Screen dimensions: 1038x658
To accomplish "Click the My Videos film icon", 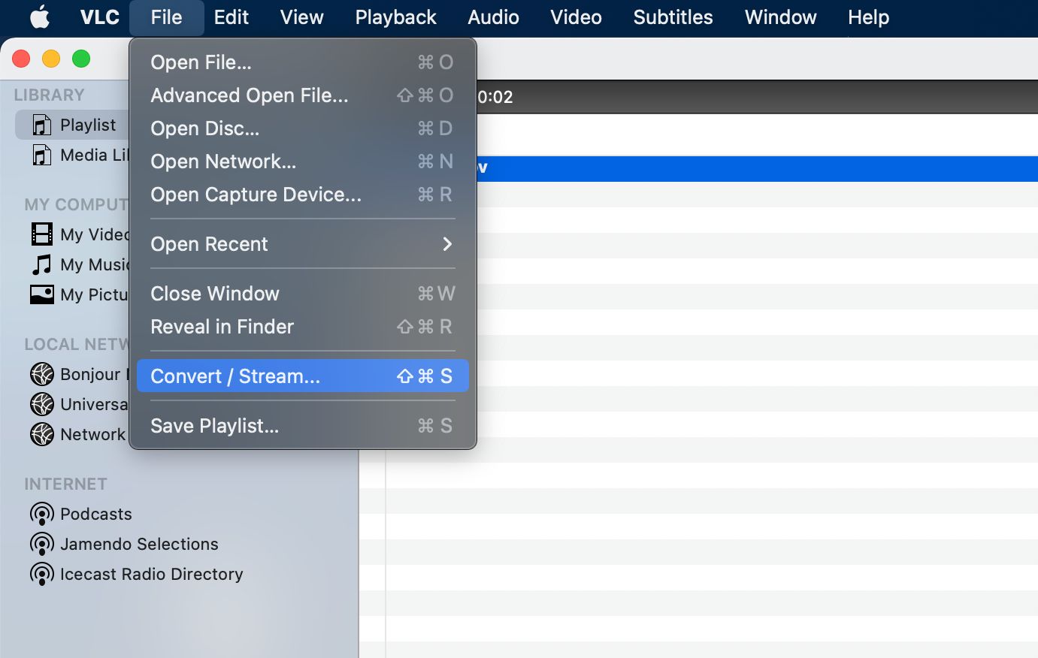I will (x=42, y=234).
